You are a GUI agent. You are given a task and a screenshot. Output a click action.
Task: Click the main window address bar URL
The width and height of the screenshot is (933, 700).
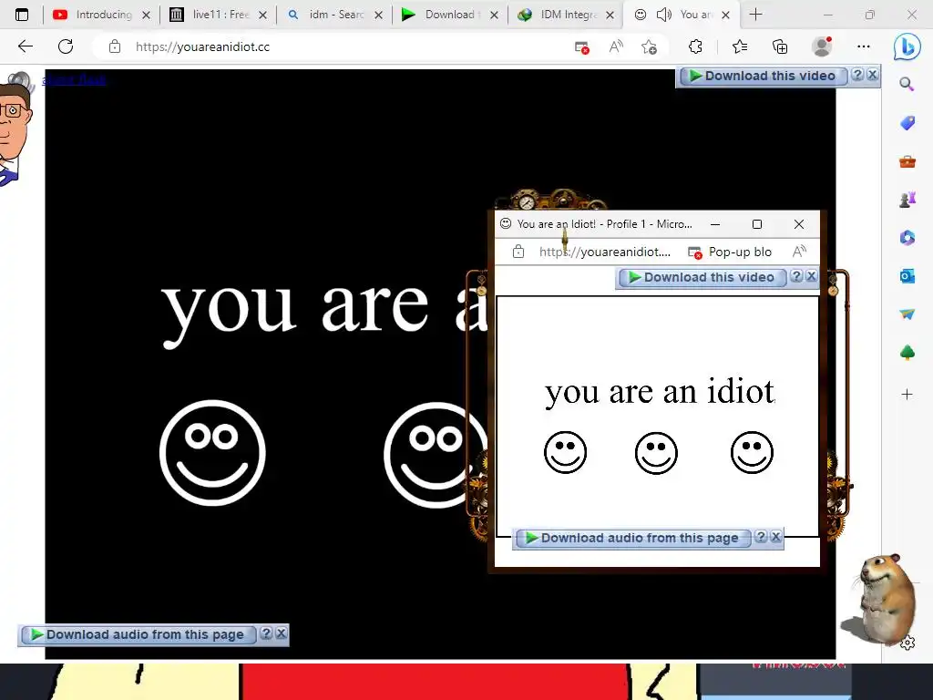pyautogui.click(x=202, y=47)
